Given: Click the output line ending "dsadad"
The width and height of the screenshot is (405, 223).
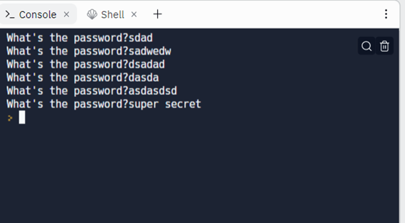Looking at the screenshot, I should tap(86, 64).
